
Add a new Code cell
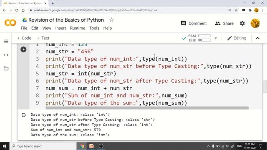click(x=24, y=38)
